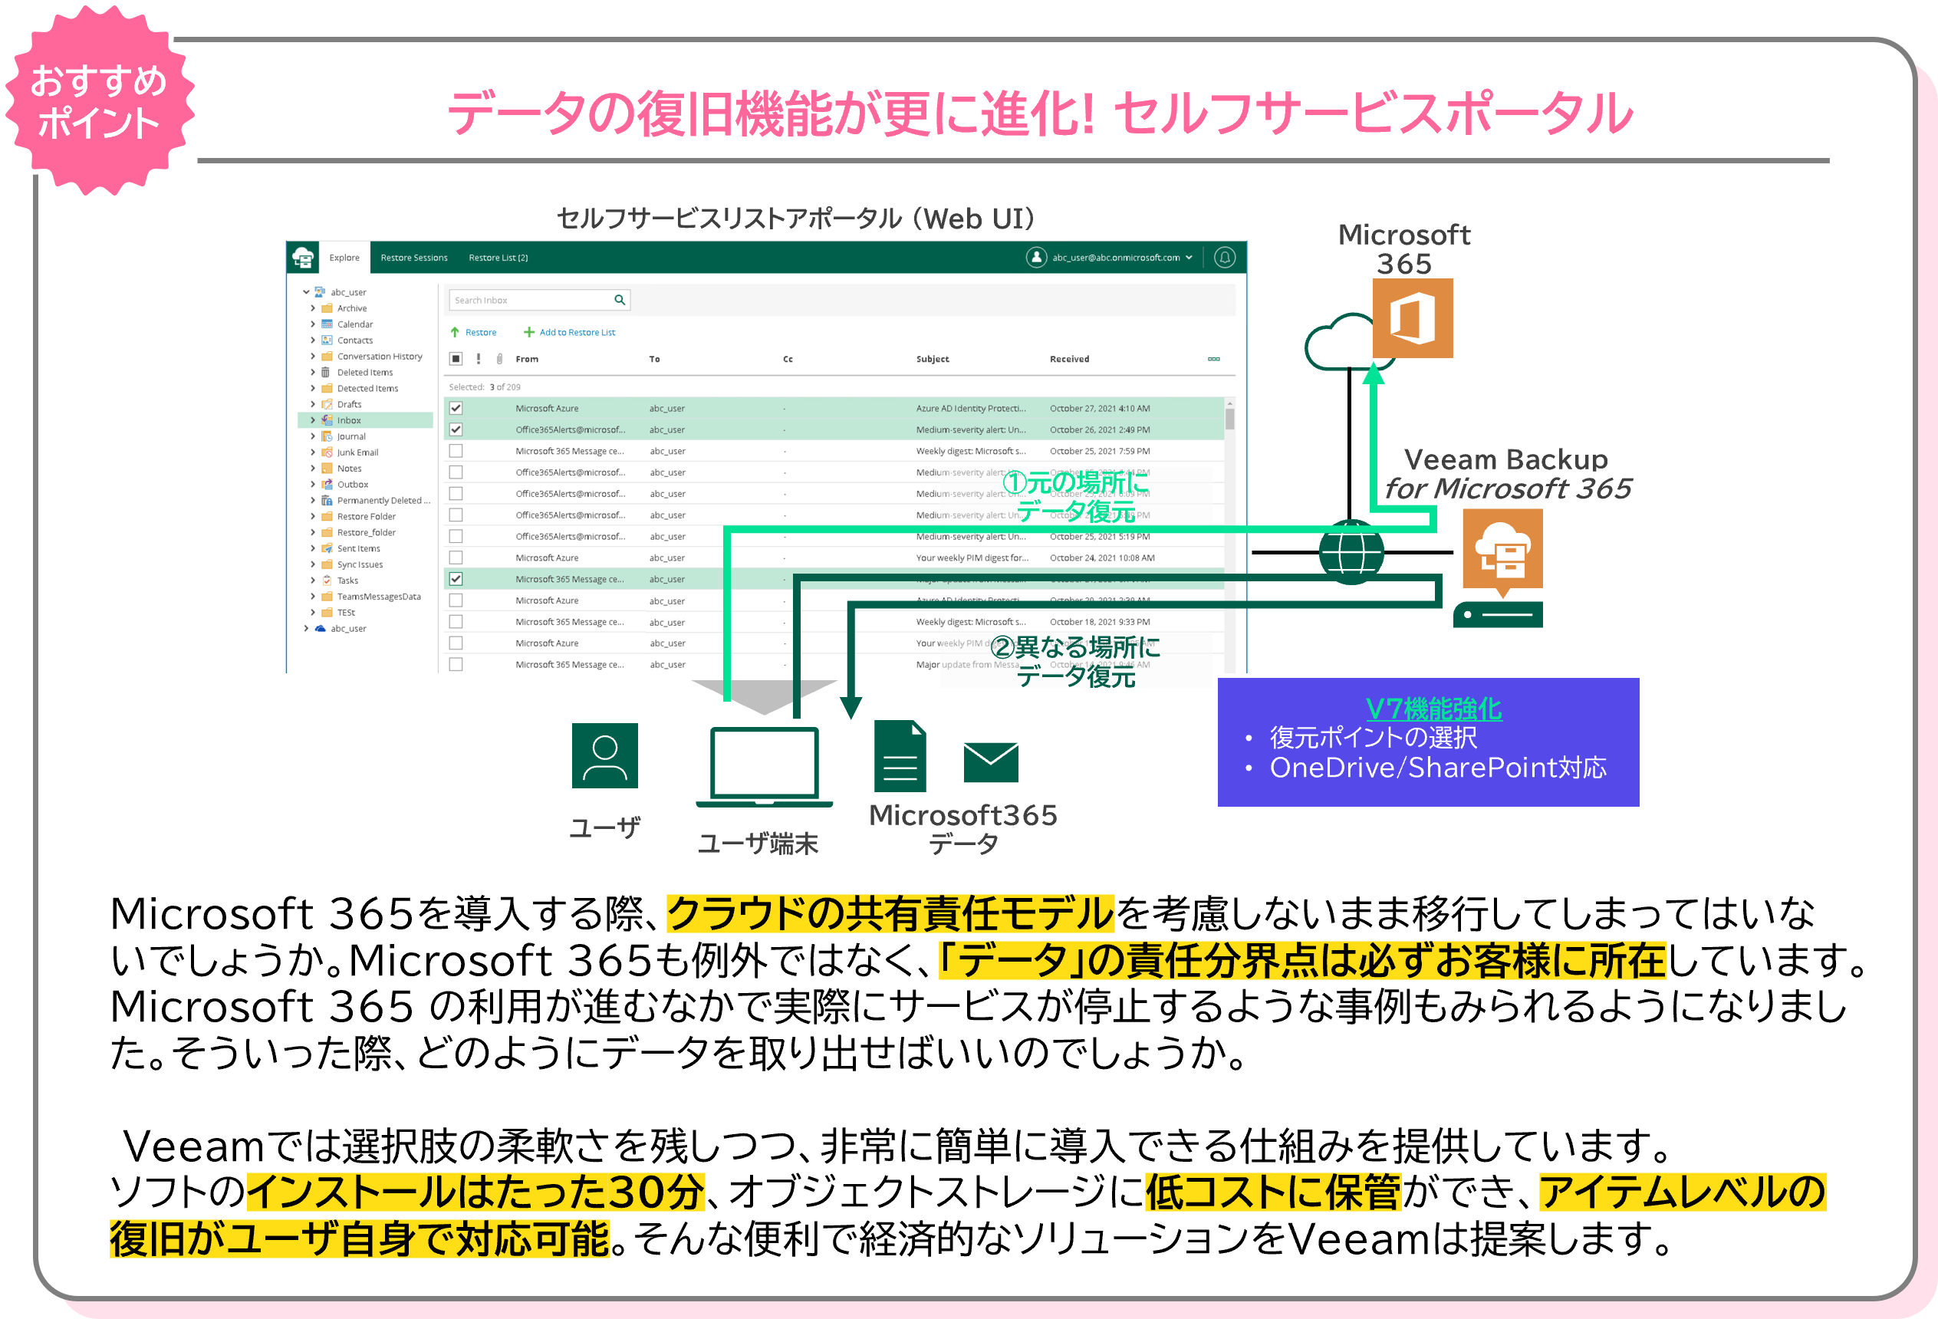Image resolution: width=1938 pixels, height=1319 pixels.
Task: Expand the Conversation History folder
Action: click(313, 356)
